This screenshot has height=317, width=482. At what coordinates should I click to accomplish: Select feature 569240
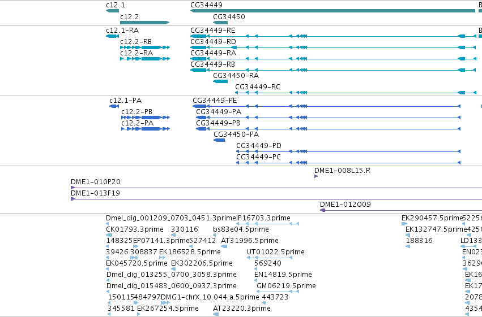coord(256,269)
